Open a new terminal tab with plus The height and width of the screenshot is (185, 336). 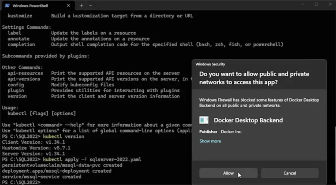tap(81, 6)
